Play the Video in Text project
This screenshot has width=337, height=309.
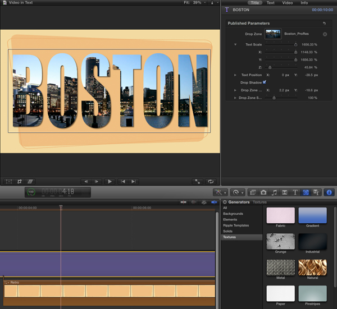(110, 182)
